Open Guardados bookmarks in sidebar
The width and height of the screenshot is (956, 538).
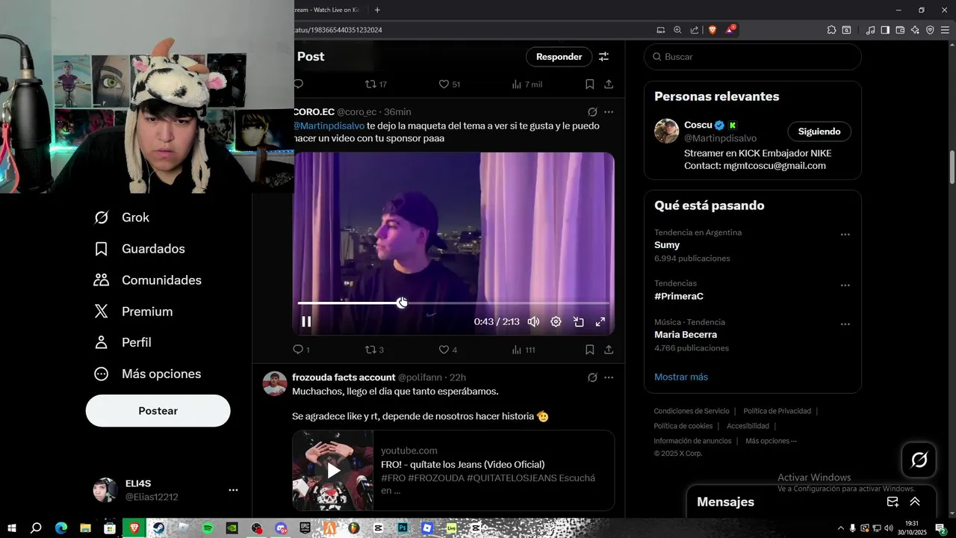click(139, 249)
